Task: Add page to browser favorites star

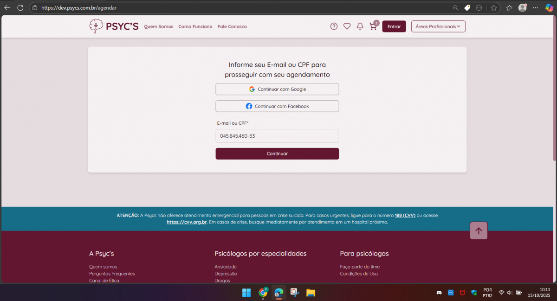Action: tap(493, 7)
